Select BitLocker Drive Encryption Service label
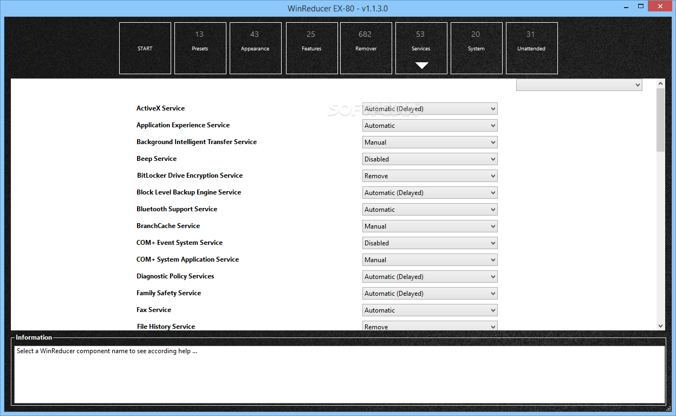Screen dimensions: 676x416 [x=190, y=175]
